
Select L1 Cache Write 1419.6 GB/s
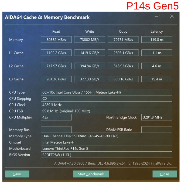(x=90, y=53)
